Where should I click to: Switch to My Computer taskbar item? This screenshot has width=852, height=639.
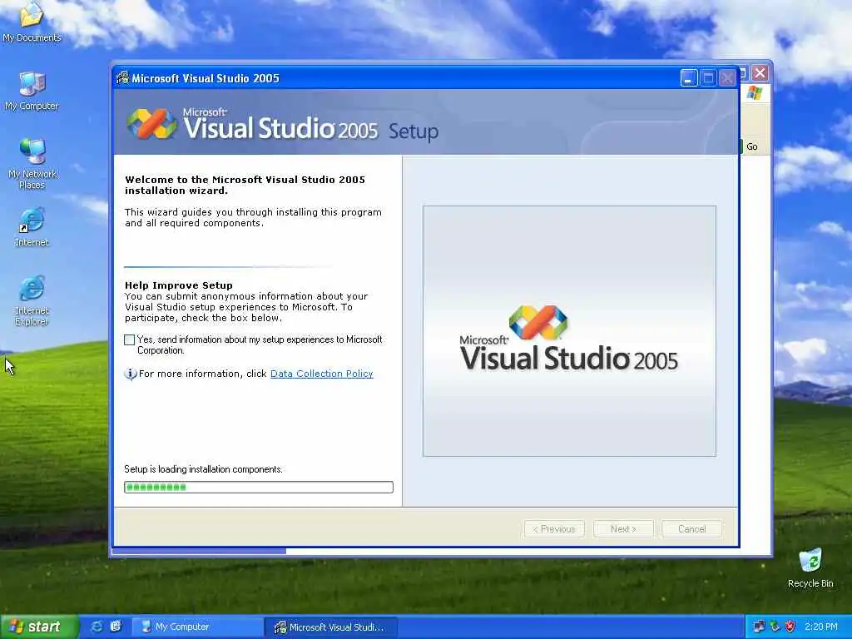click(x=198, y=627)
